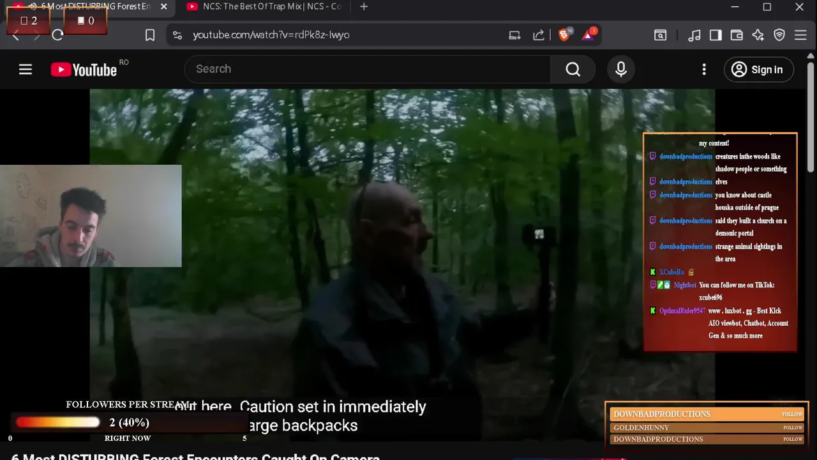Viewport: 817px width, 460px height.
Task: Mute audio via first tab's speaker icon
Action: click(x=32, y=6)
